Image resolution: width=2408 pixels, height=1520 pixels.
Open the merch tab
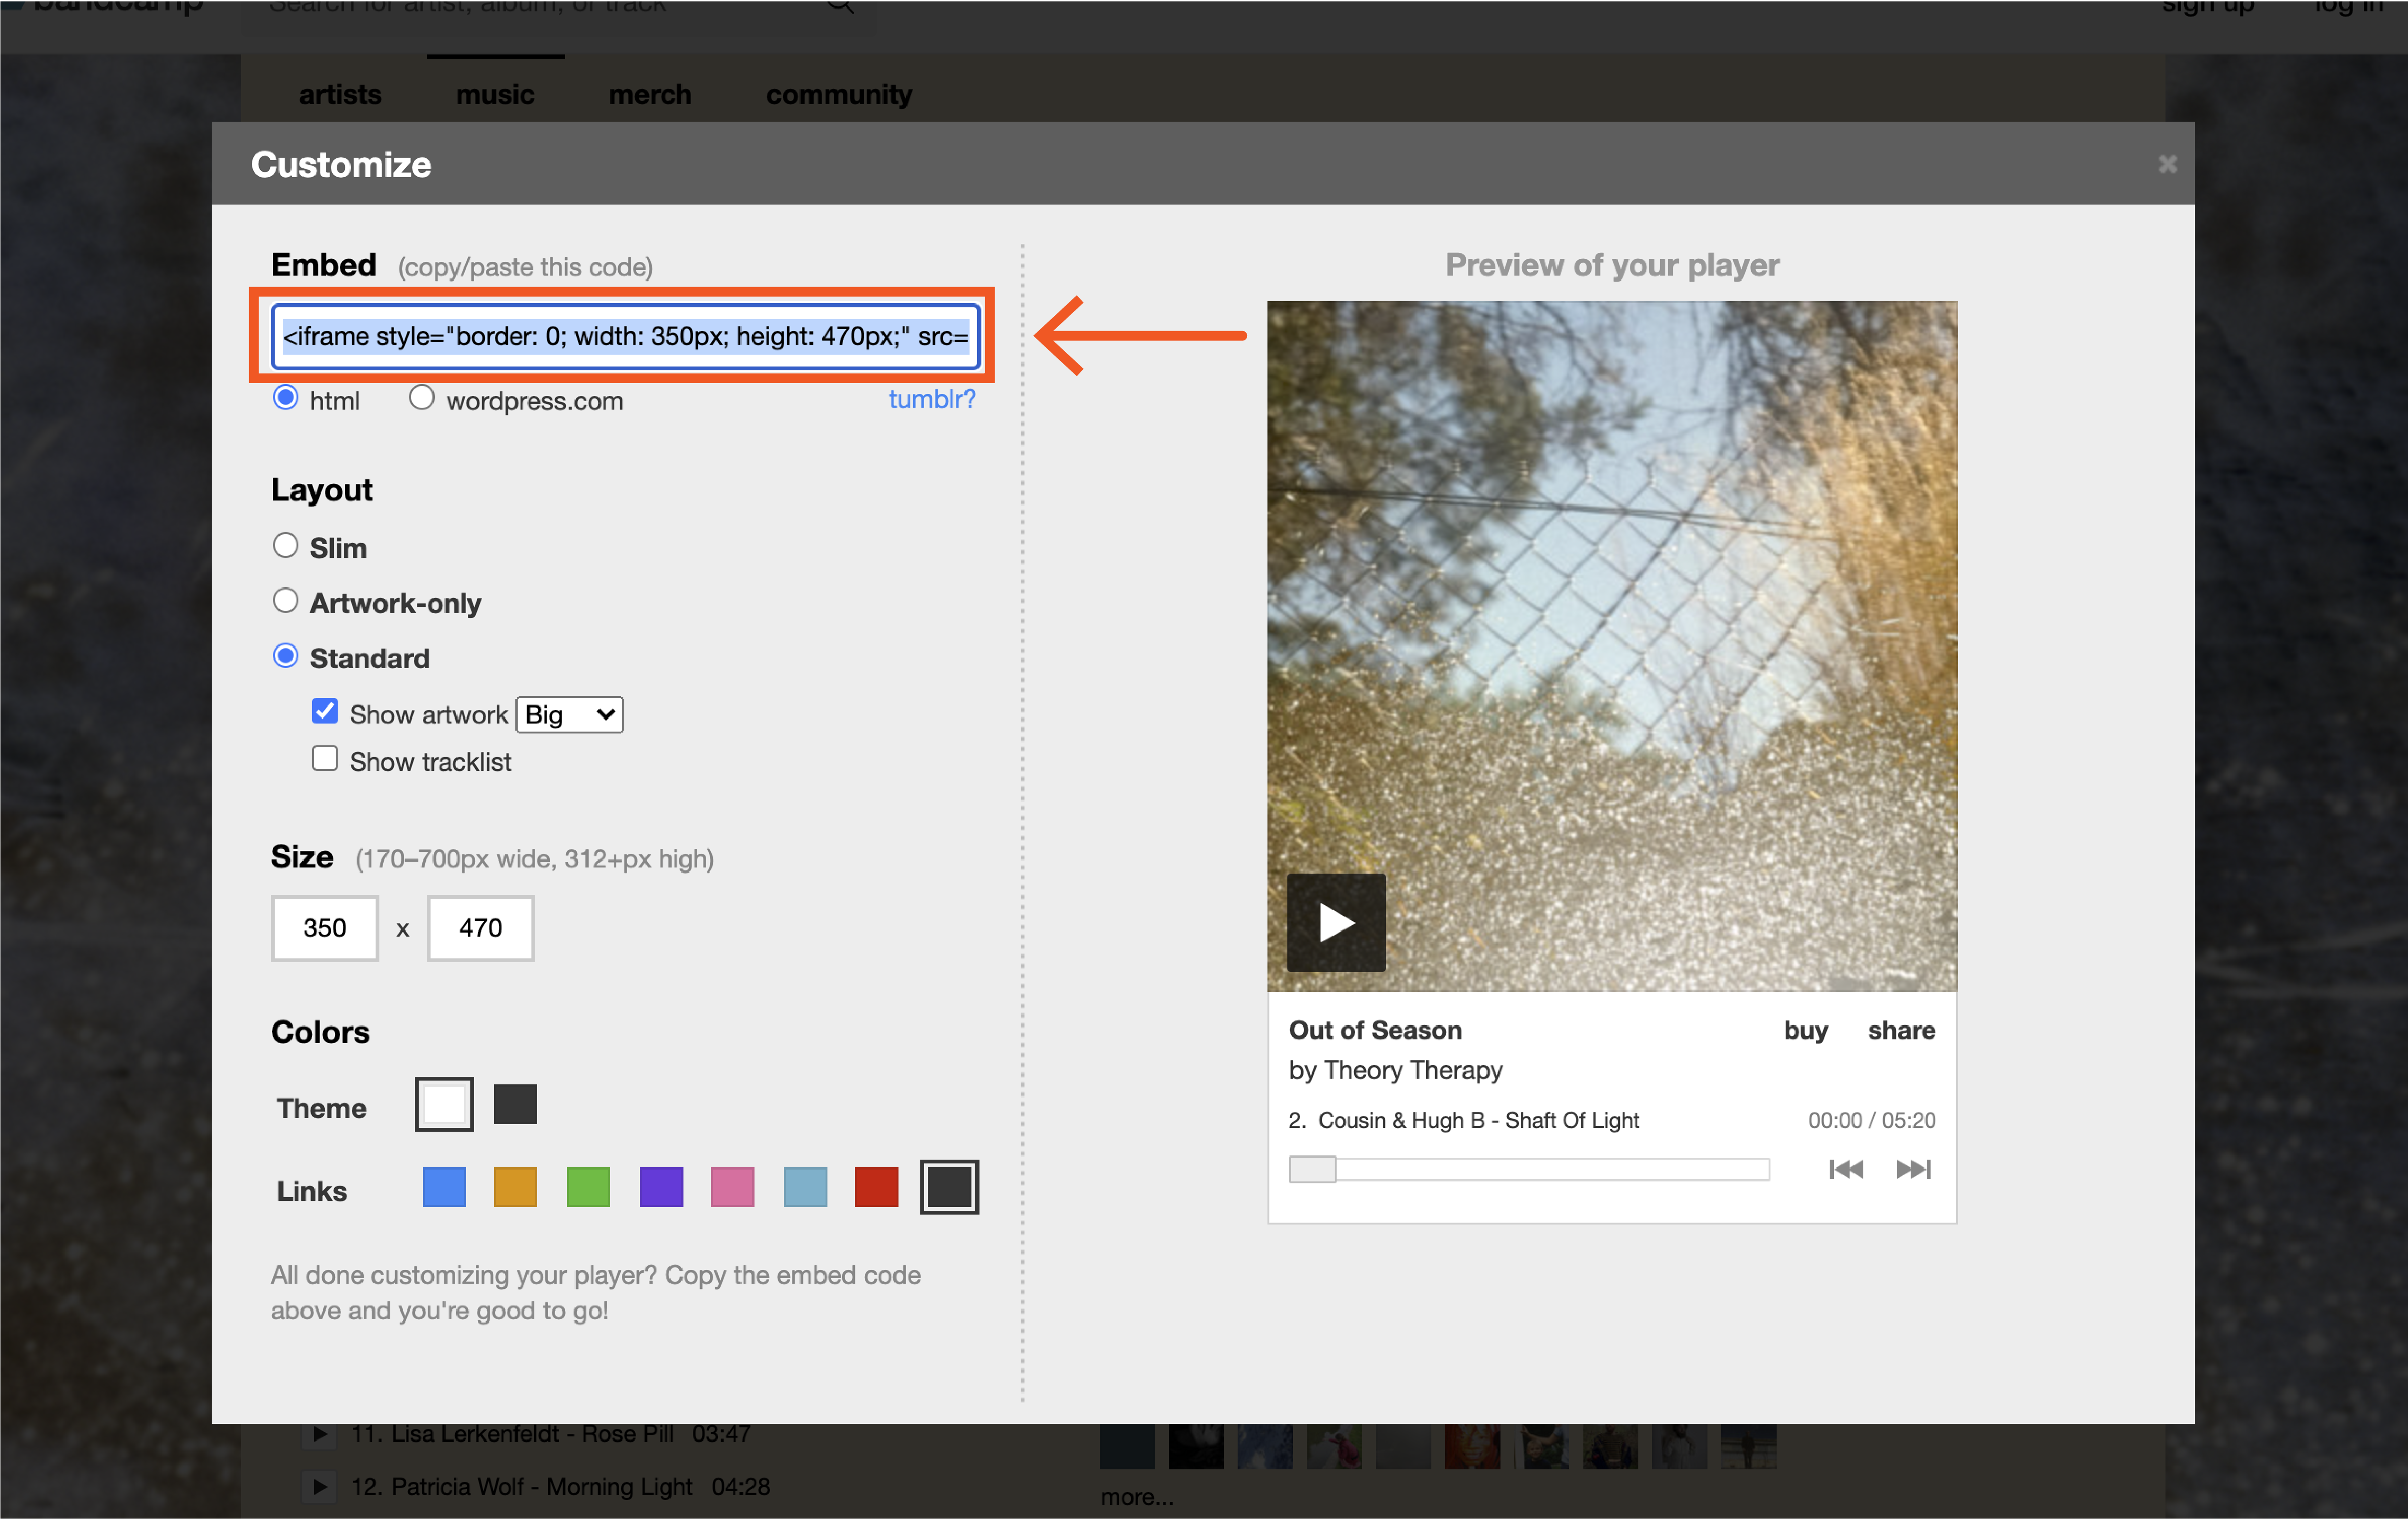pos(650,95)
